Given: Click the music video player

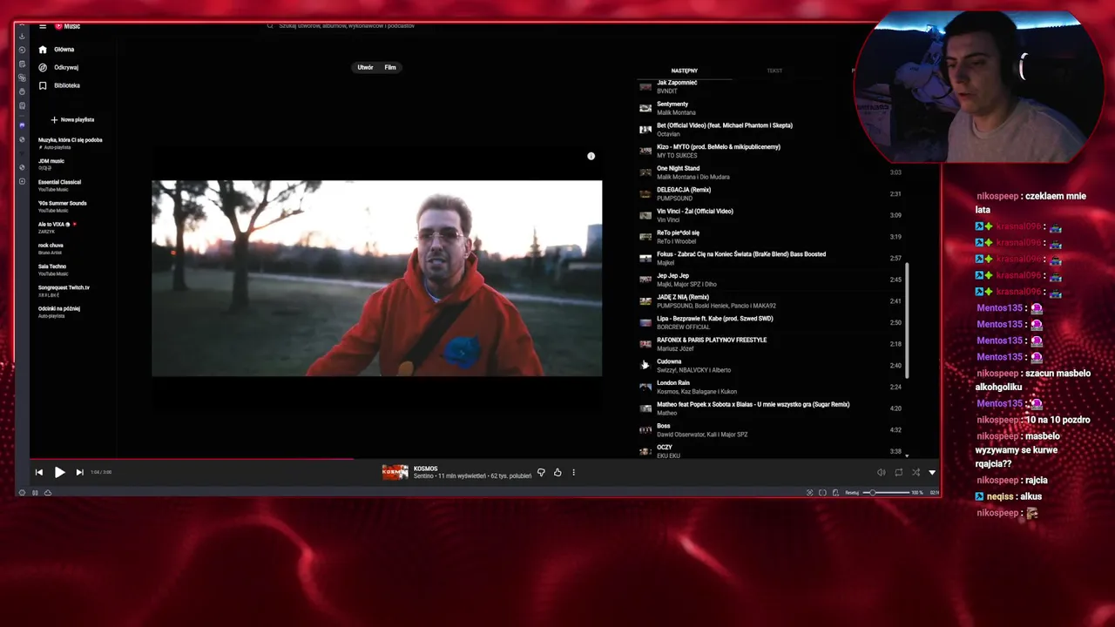Looking at the screenshot, I should pos(376,278).
